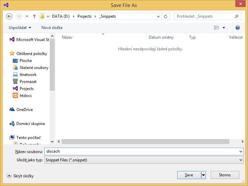Select _Snippets in breadcrumb path
The height and width of the screenshot is (186, 248).
click(x=107, y=16)
